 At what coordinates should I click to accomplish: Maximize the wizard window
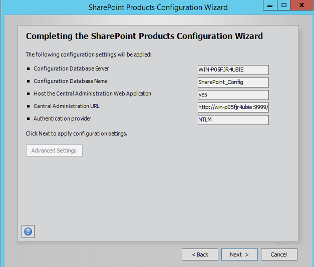(284, 5)
